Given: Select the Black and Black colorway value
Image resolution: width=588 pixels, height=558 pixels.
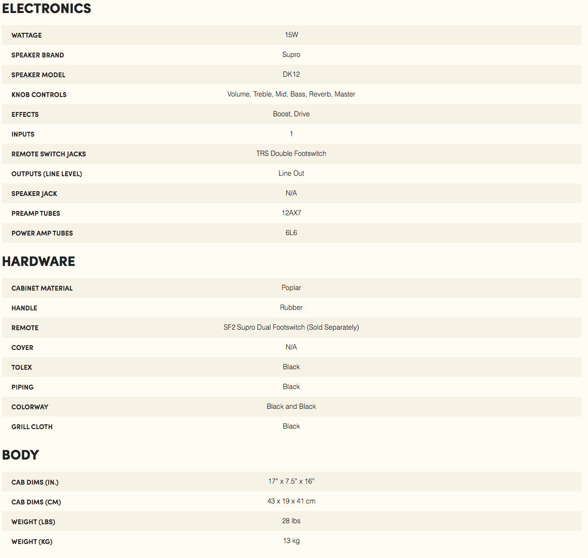Looking at the screenshot, I should 291,406.
